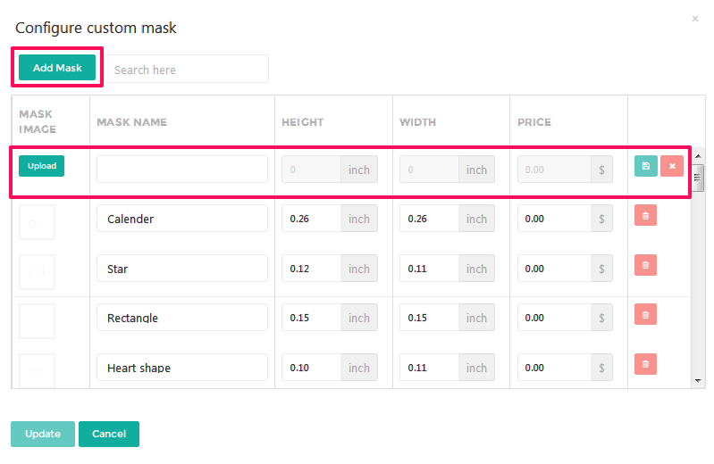
Task: Click the WIDTH column header
Action: 417,122
